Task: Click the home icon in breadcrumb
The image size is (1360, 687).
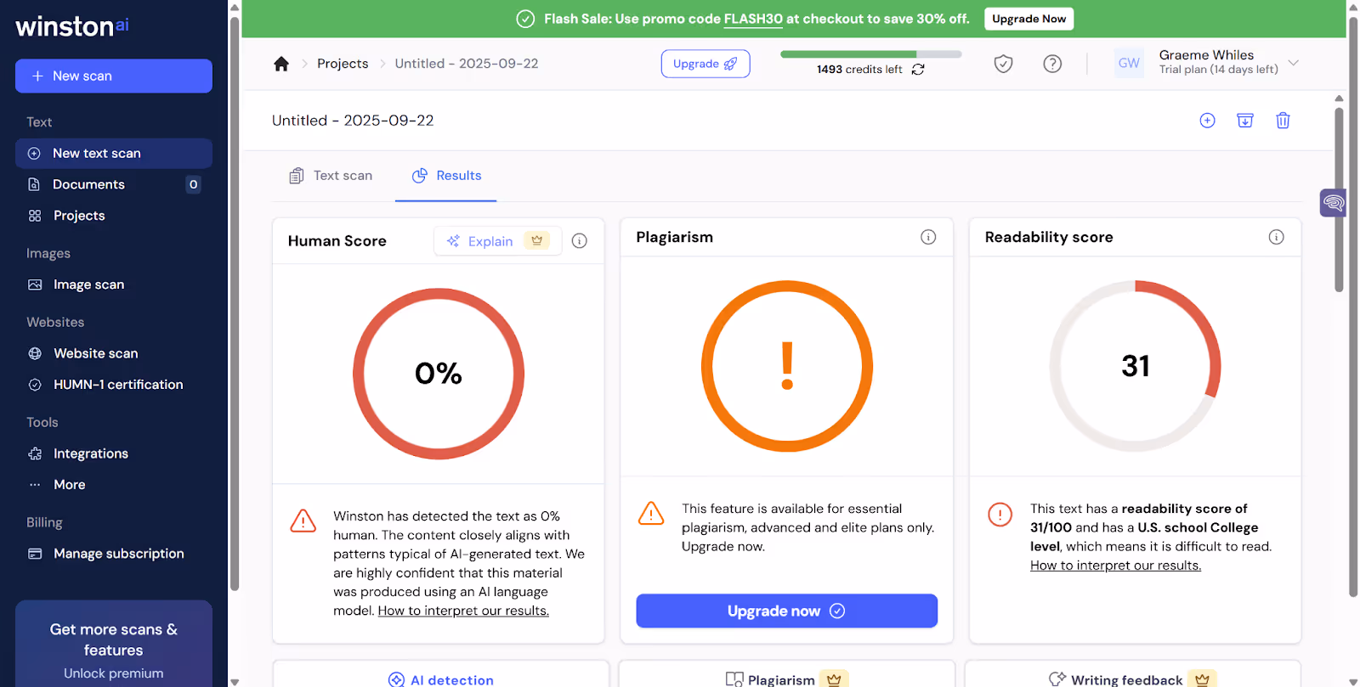Action: click(x=281, y=64)
